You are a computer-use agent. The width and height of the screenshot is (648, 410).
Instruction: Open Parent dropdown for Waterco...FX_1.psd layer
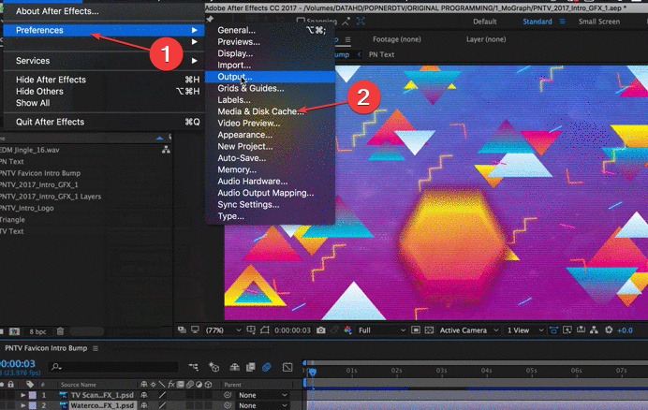coord(262,405)
